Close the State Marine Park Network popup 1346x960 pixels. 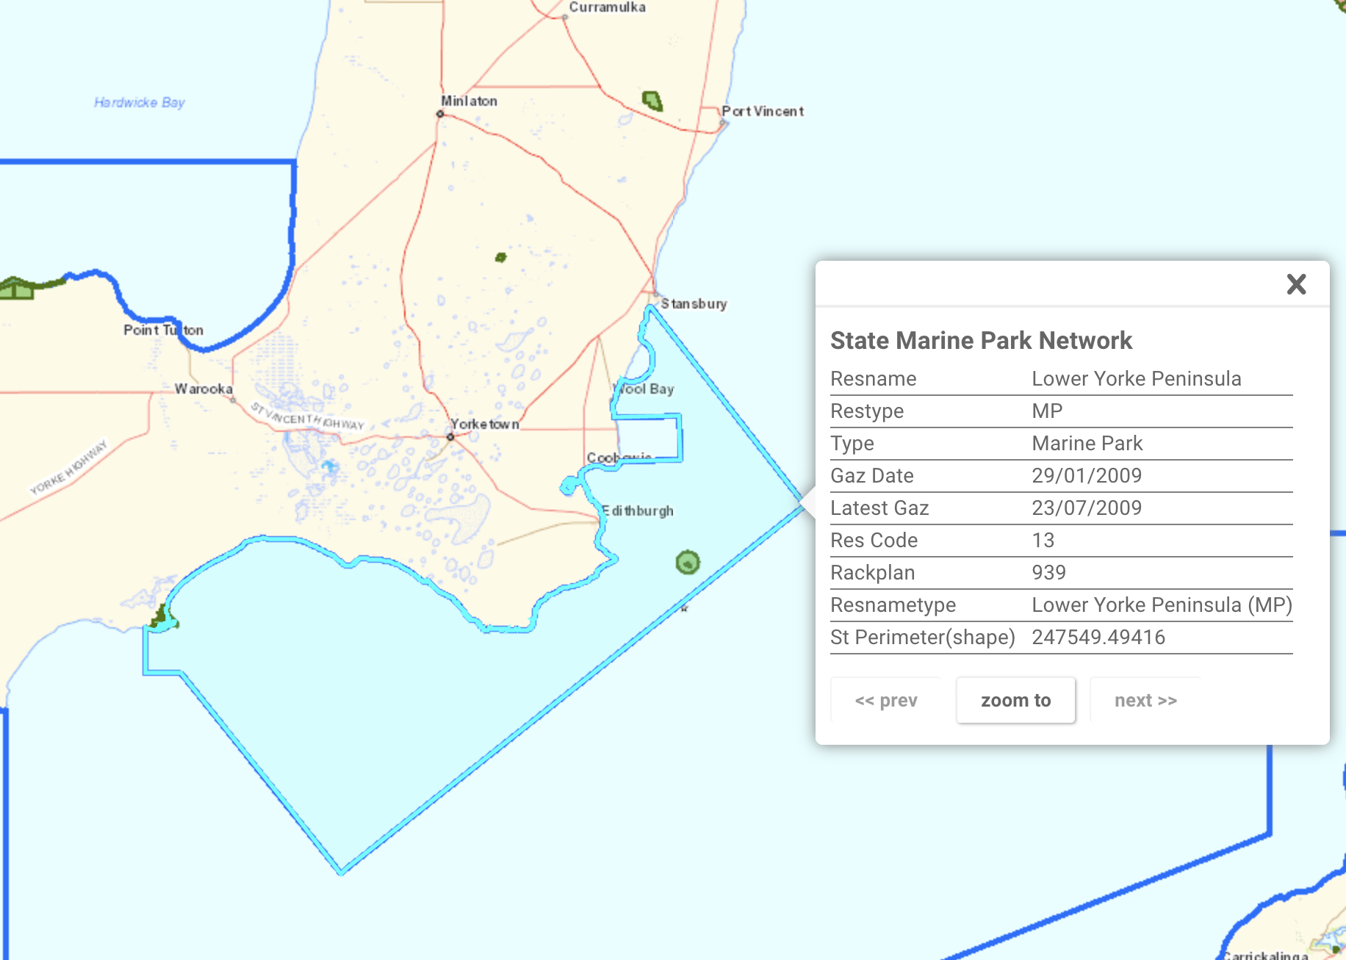tap(1296, 284)
